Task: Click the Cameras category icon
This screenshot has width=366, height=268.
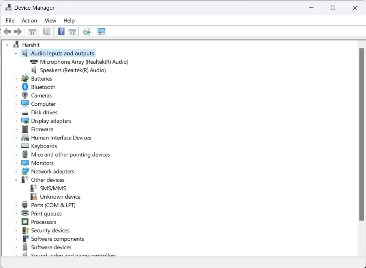Action: pyautogui.click(x=25, y=96)
